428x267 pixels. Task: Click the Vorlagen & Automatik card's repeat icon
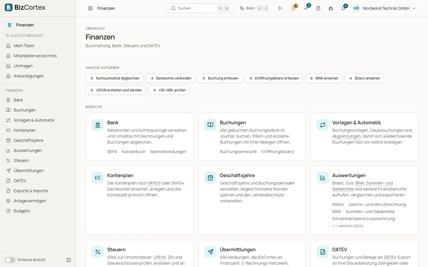[323, 125]
